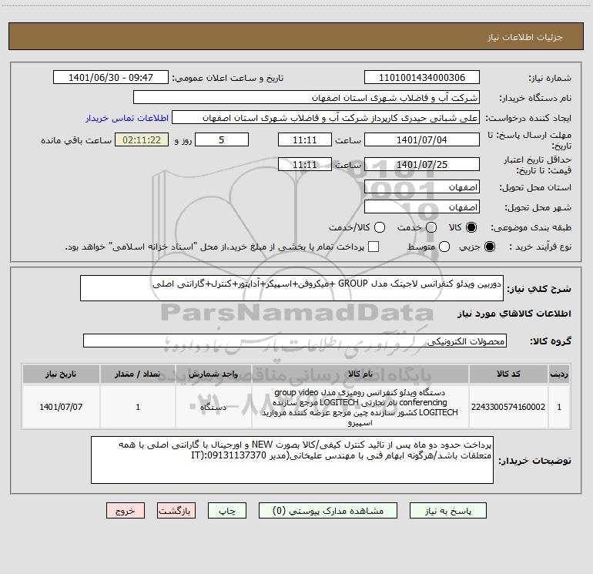Click the ردیف column header
This screenshot has height=574, width=593.
559,374
